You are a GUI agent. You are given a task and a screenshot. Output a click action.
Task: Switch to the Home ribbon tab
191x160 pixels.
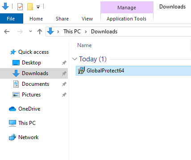[36, 19]
